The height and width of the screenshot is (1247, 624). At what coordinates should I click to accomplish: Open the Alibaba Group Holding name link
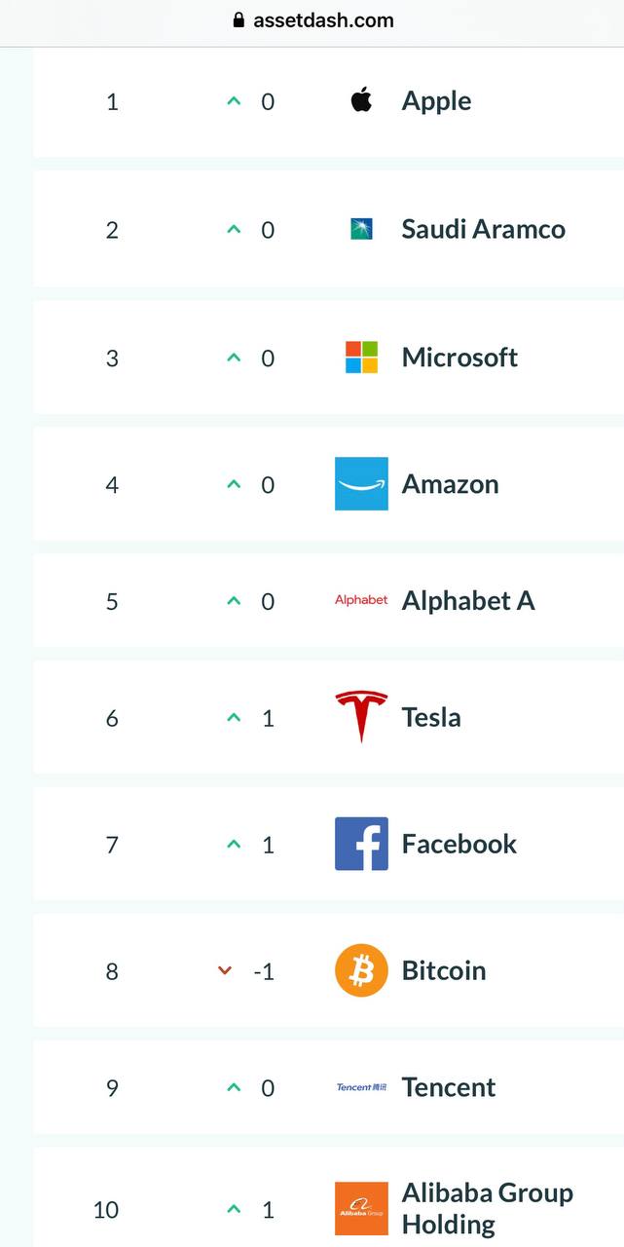click(x=488, y=1208)
